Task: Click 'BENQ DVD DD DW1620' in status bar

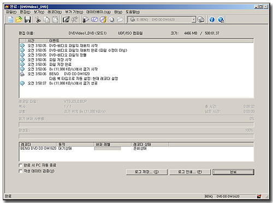Action: click(x=222, y=196)
